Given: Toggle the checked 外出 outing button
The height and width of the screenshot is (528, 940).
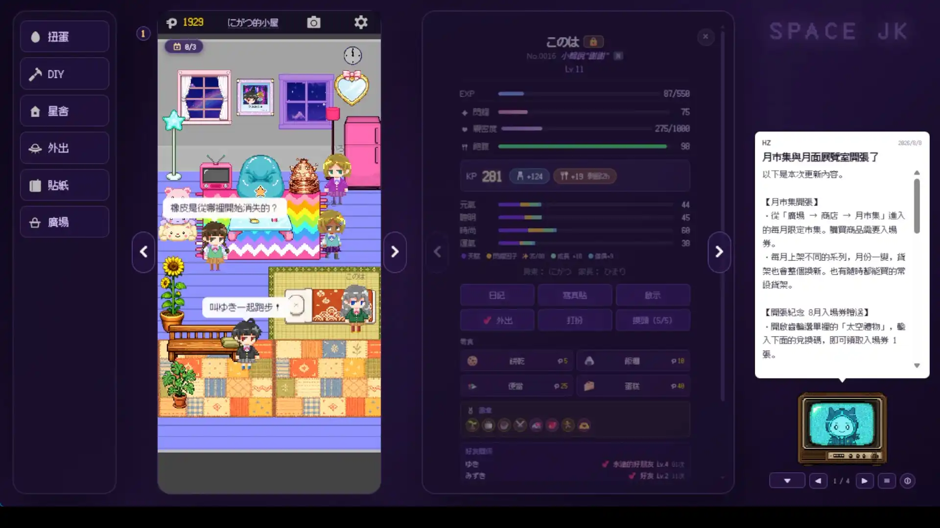Looking at the screenshot, I should click(497, 320).
